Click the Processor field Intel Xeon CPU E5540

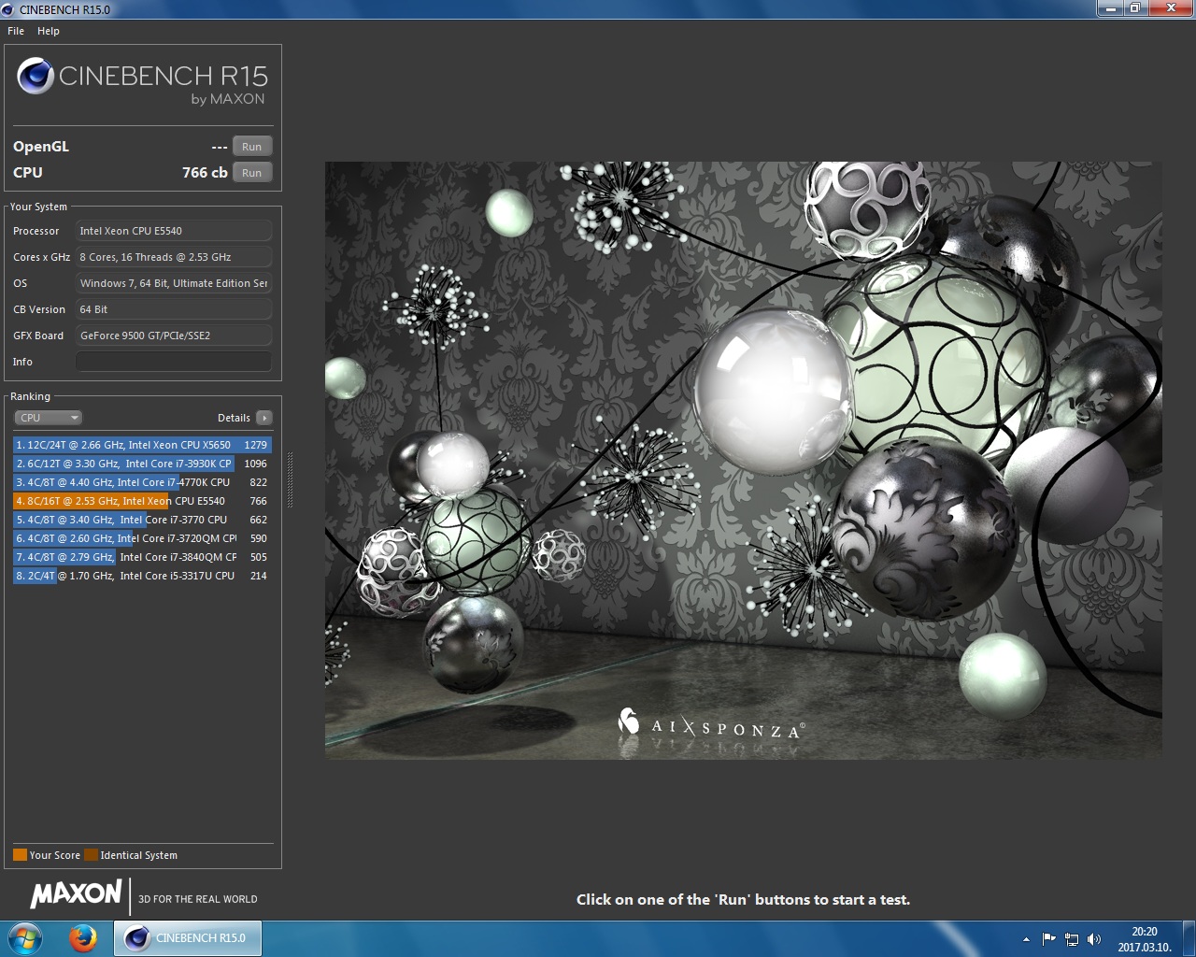(174, 231)
